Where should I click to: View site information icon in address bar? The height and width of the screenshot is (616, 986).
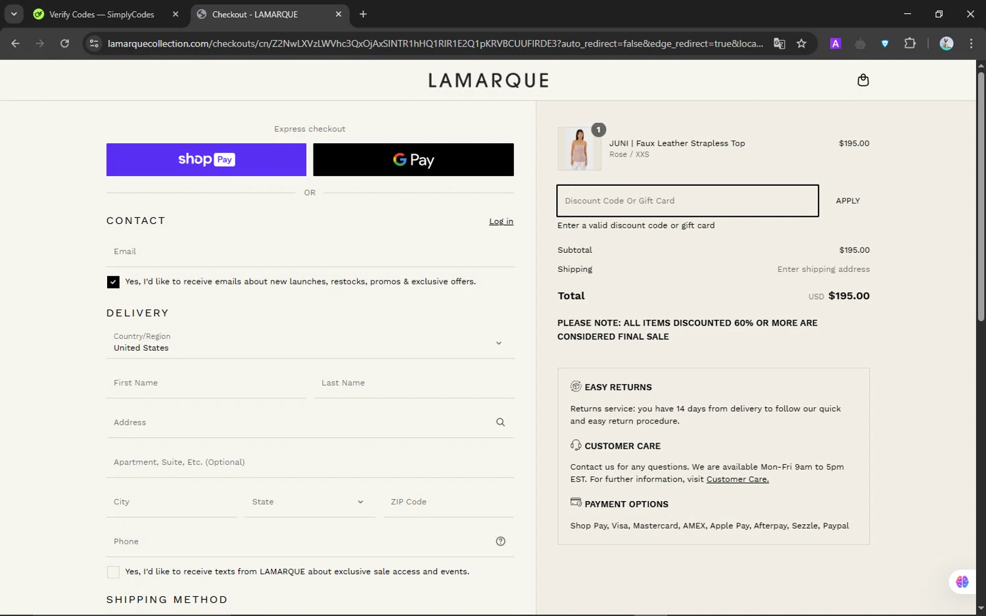point(94,43)
